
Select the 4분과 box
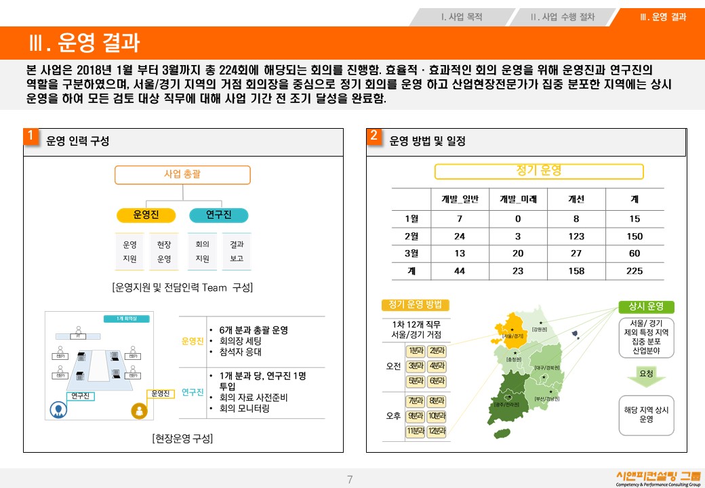[436, 366]
